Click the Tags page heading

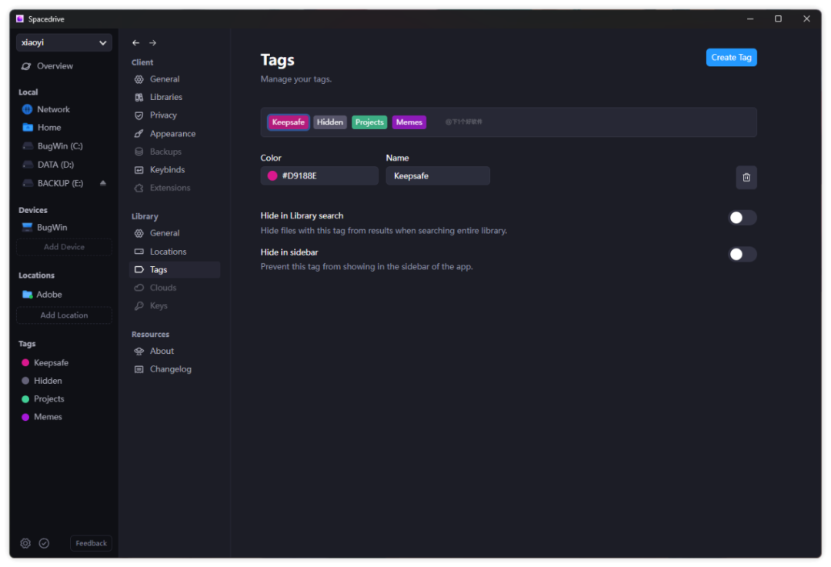pyautogui.click(x=277, y=60)
